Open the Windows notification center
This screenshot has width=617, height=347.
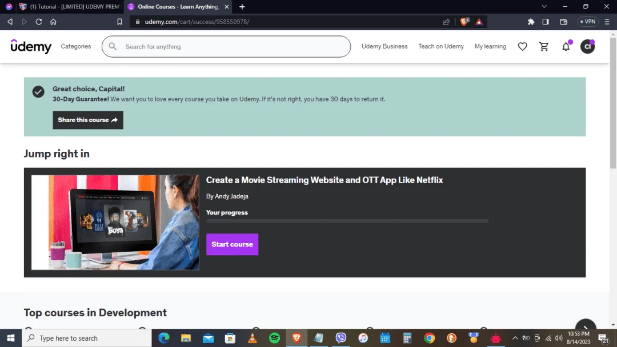click(604, 338)
